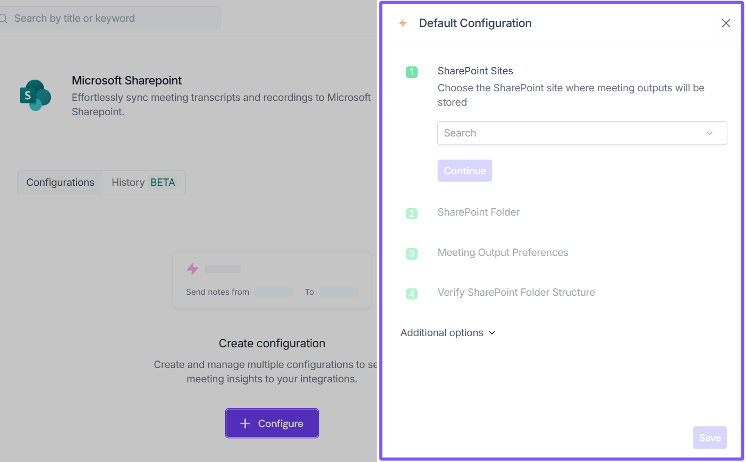Click the step 3 number badge
746x462 pixels.
click(412, 254)
